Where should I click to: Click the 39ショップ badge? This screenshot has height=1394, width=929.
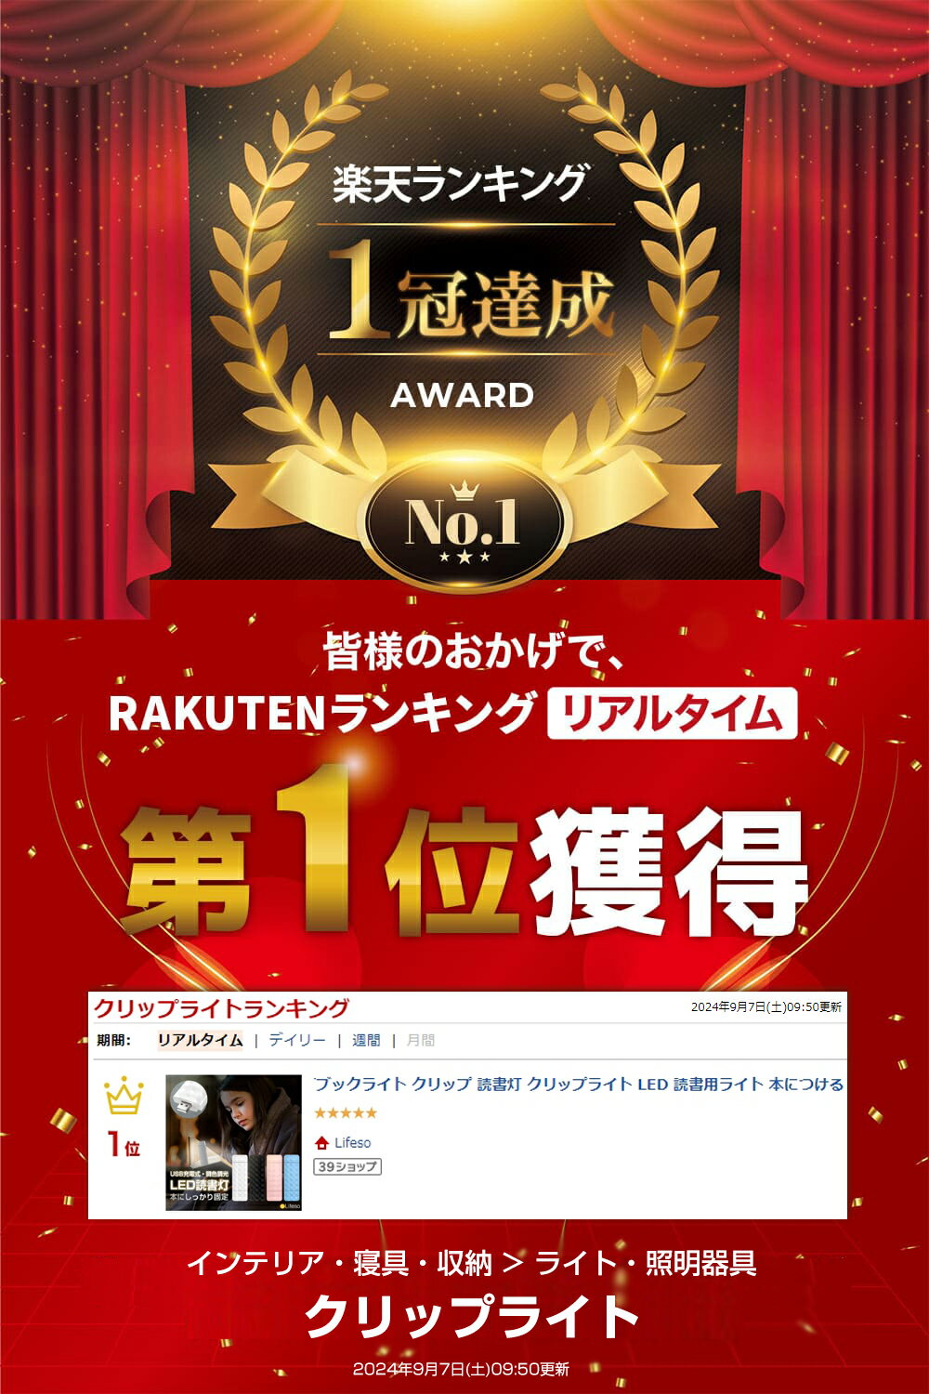point(347,1166)
